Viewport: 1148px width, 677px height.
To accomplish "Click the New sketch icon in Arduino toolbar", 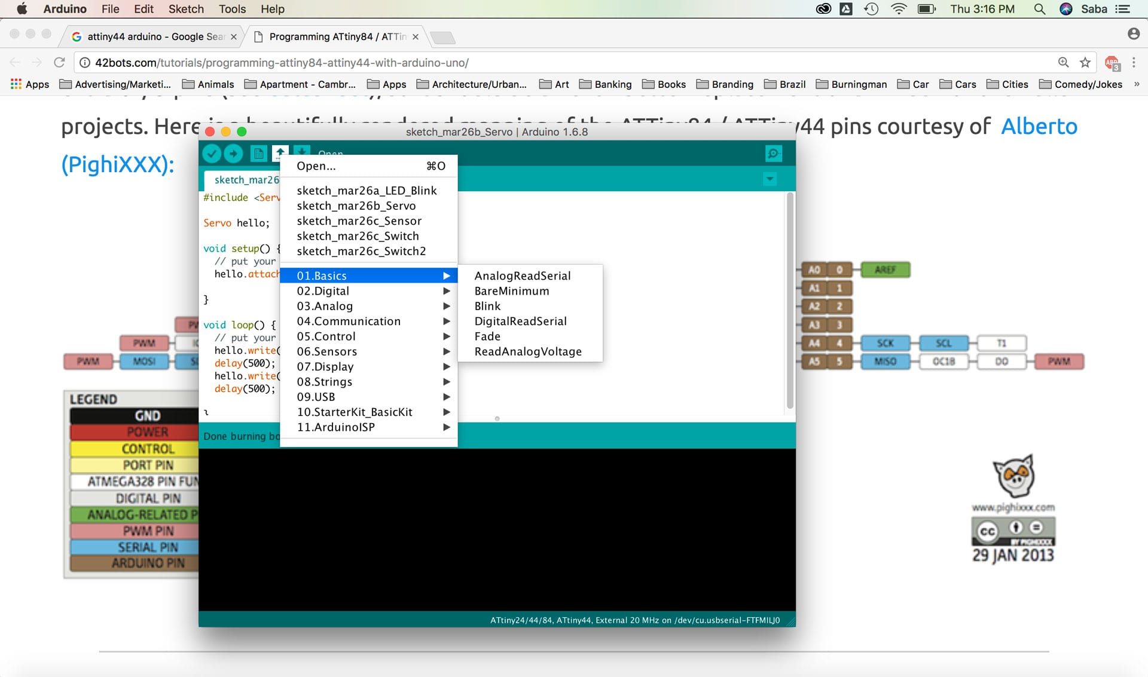I will [x=258, y=154].
